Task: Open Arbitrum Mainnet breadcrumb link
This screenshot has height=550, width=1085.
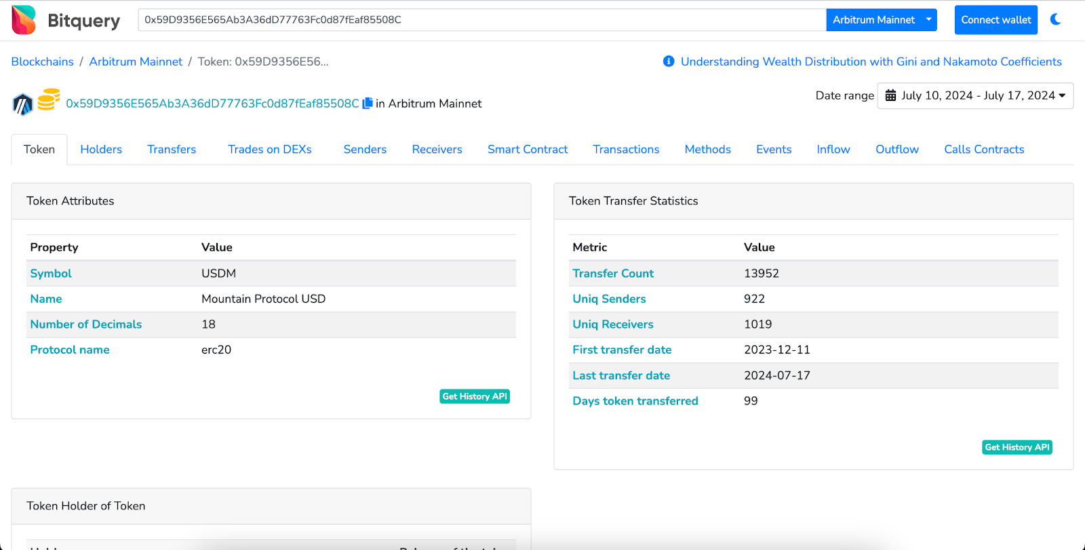Action: (136, 62)
